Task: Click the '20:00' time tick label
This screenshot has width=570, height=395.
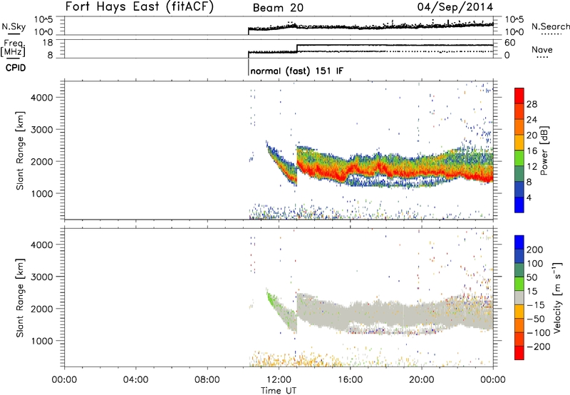Action: (421, 380)
